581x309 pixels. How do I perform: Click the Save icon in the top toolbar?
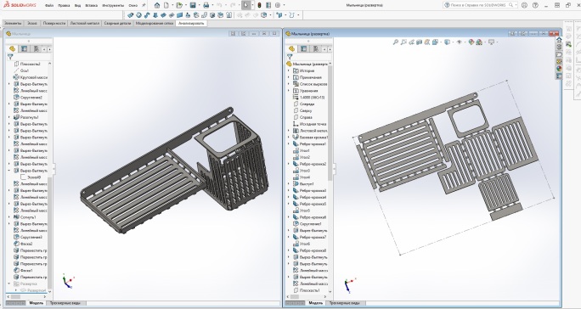pyautogui.click(x=193, y=5)
